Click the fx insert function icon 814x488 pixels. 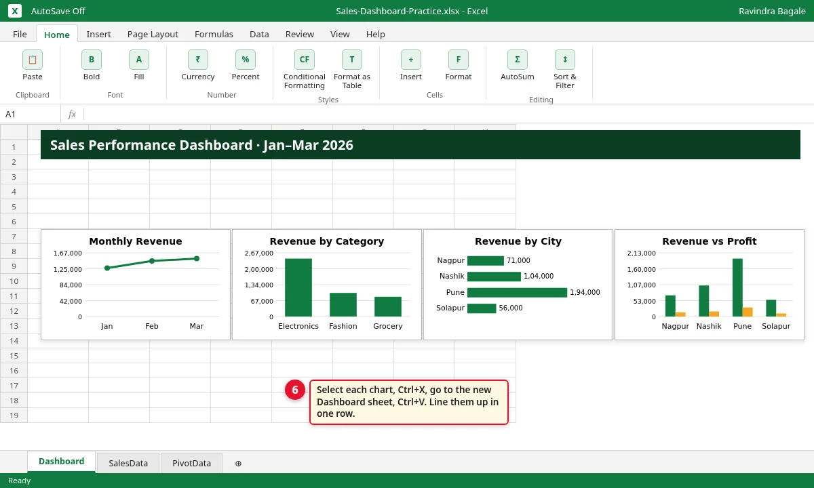tap(72, 114)
